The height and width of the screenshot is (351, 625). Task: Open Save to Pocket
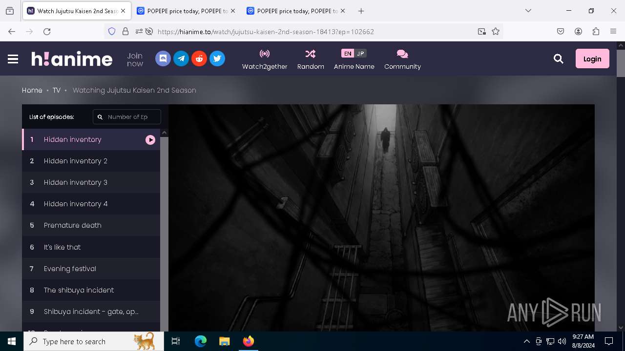561,31
